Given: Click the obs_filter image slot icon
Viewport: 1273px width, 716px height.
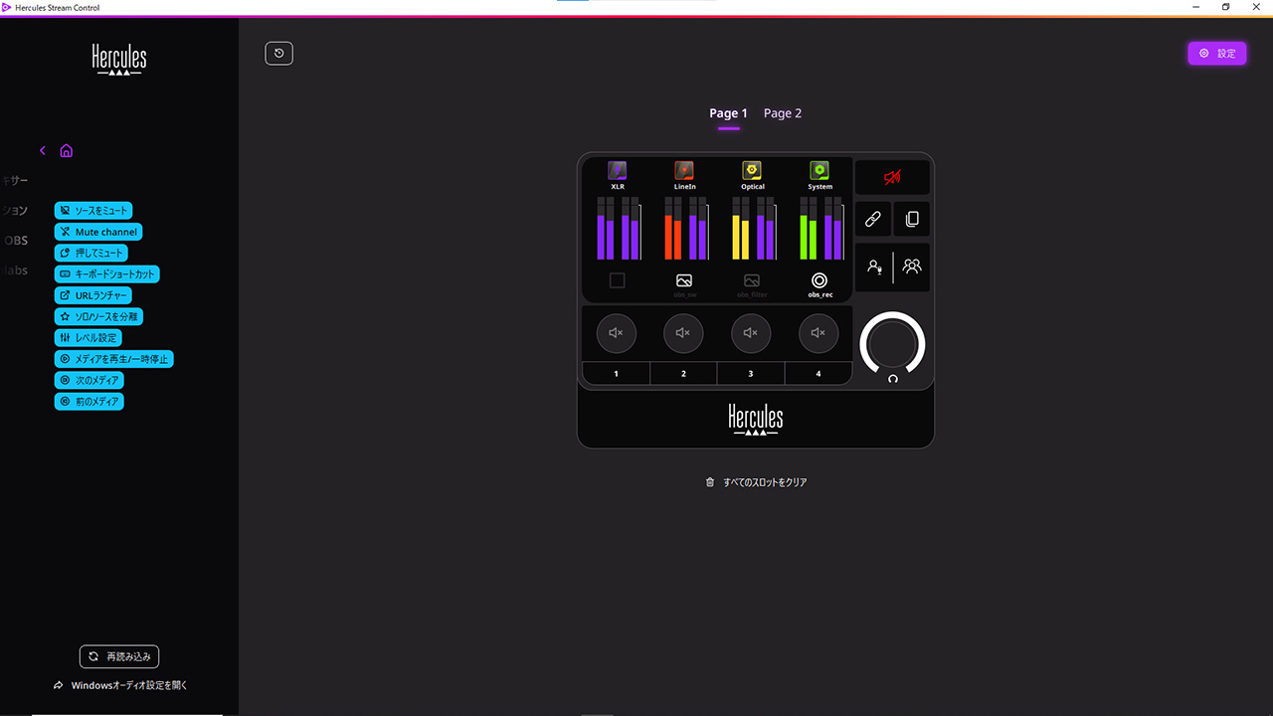Looking at the screenshot, I should click(752, 281).
